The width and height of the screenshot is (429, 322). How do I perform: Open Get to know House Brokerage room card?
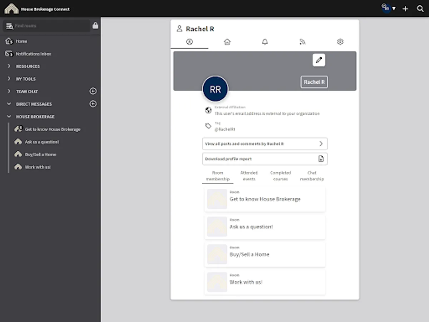pos(265,199)
